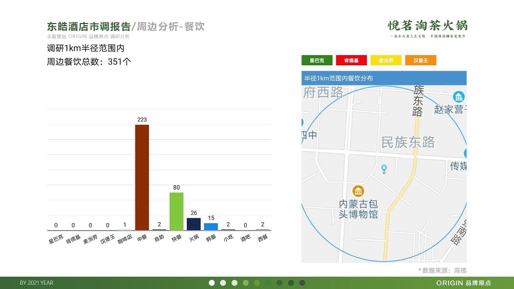Viewport: 514px width, 289px height.
Task: Click the BY 2021 YEAR footer text
Action: [x=36, y=283]
